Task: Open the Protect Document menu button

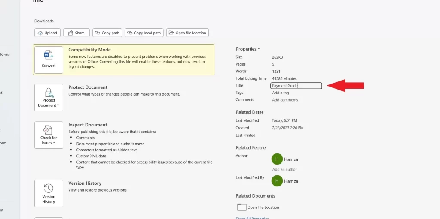Action: tap(49, 97)
